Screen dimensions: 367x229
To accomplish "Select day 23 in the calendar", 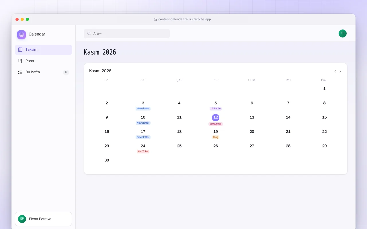I will [x=107, y=146].
